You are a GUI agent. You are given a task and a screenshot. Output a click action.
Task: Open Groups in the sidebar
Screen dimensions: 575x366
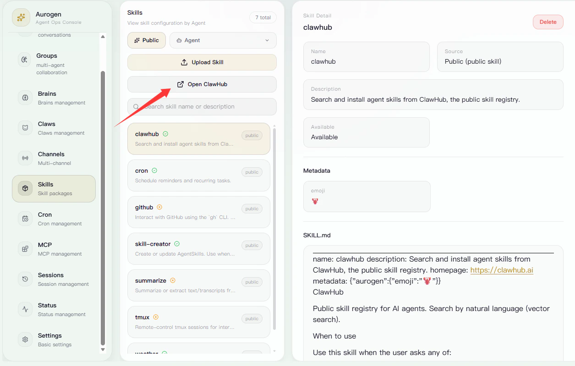click(x=54, y=64)
